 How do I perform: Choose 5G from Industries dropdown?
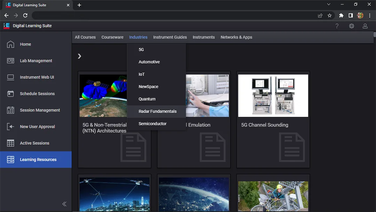coord(156,50)
